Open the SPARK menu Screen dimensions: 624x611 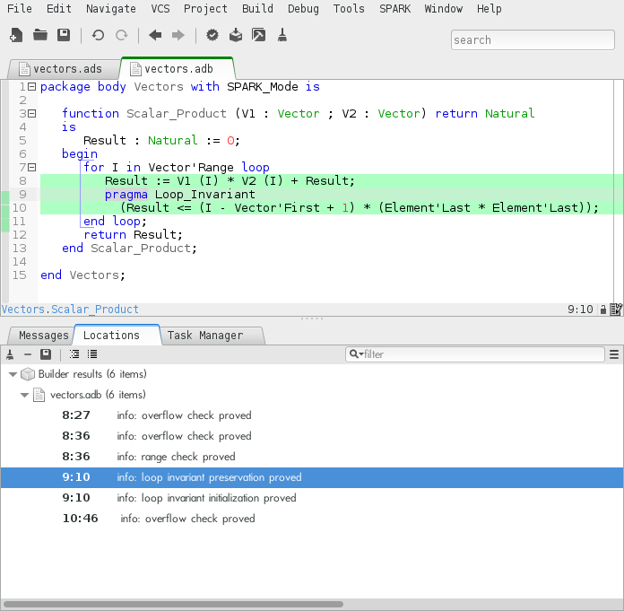coord(395,9)
